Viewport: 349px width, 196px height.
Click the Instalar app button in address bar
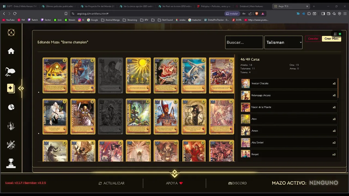tap(232, 14)
